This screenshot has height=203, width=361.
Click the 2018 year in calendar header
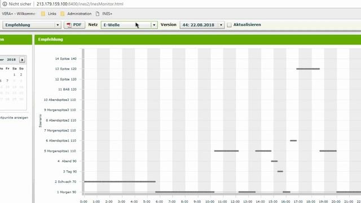[11, 60]
